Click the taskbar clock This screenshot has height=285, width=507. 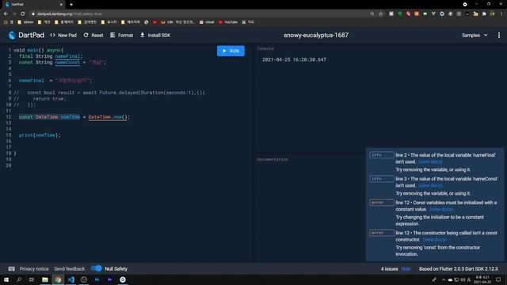click(x=482, y=279)
